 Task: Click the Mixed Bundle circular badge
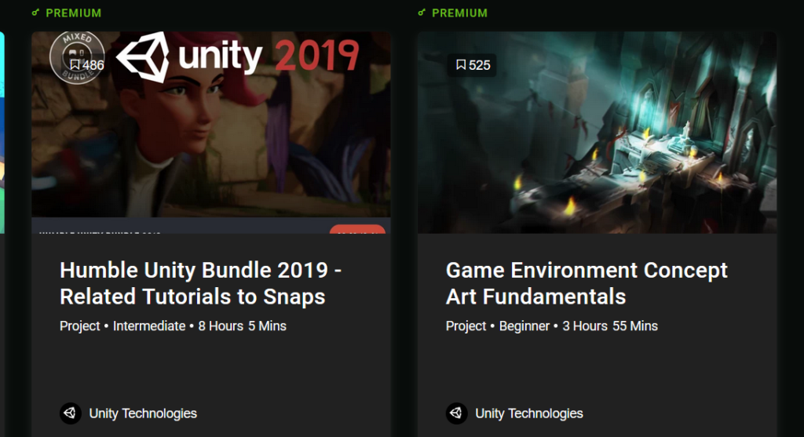click(77, 56)
